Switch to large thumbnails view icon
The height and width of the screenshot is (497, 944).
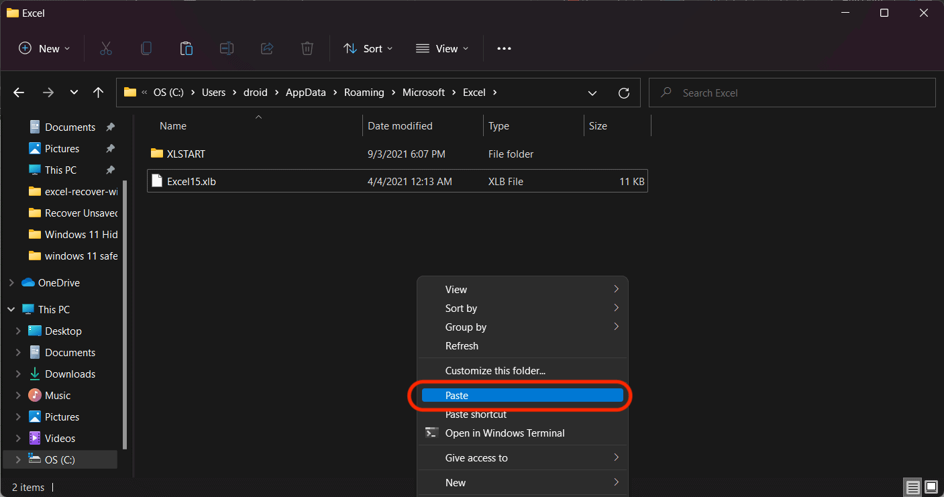931,487
